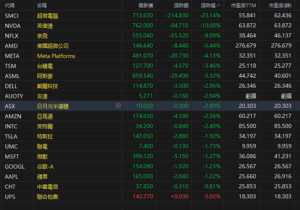
Task: Click stock name 奈飛
Action: click(42, 36)
